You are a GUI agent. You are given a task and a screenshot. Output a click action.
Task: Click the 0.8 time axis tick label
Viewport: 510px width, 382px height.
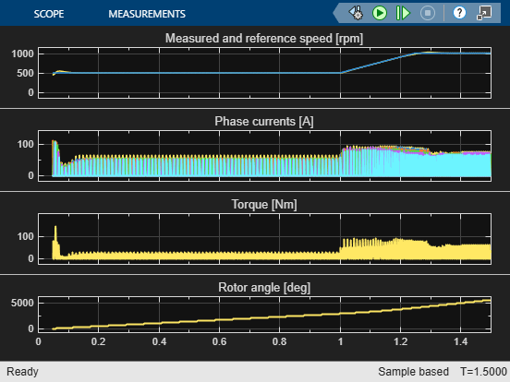point(279,341)
